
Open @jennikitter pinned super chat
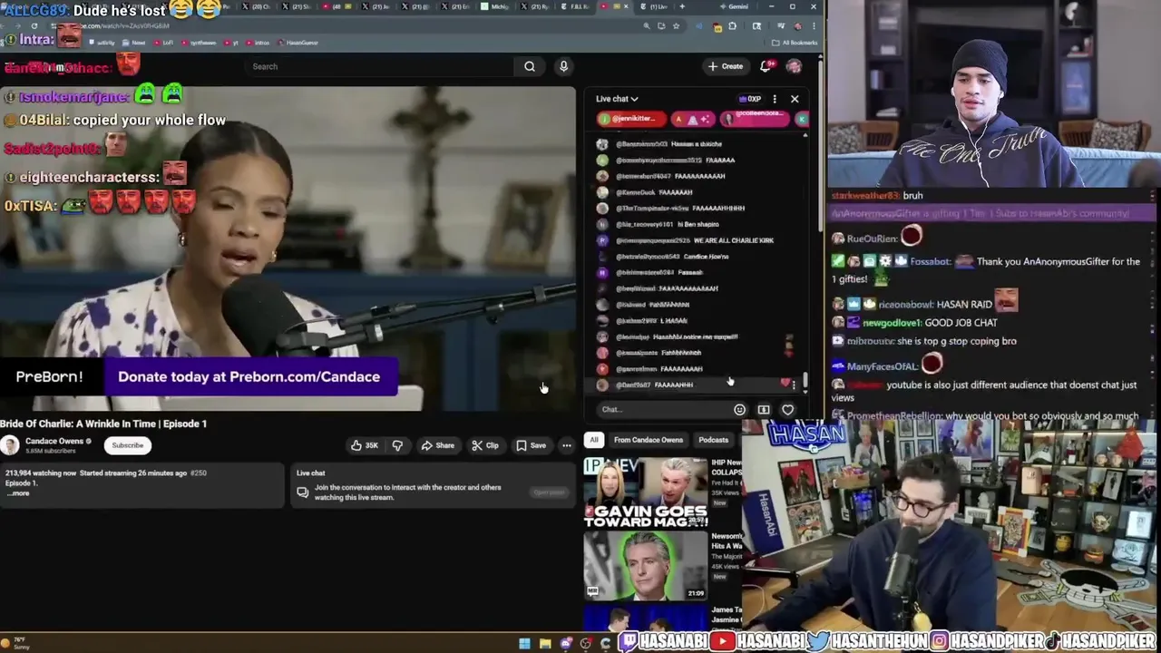631,119
